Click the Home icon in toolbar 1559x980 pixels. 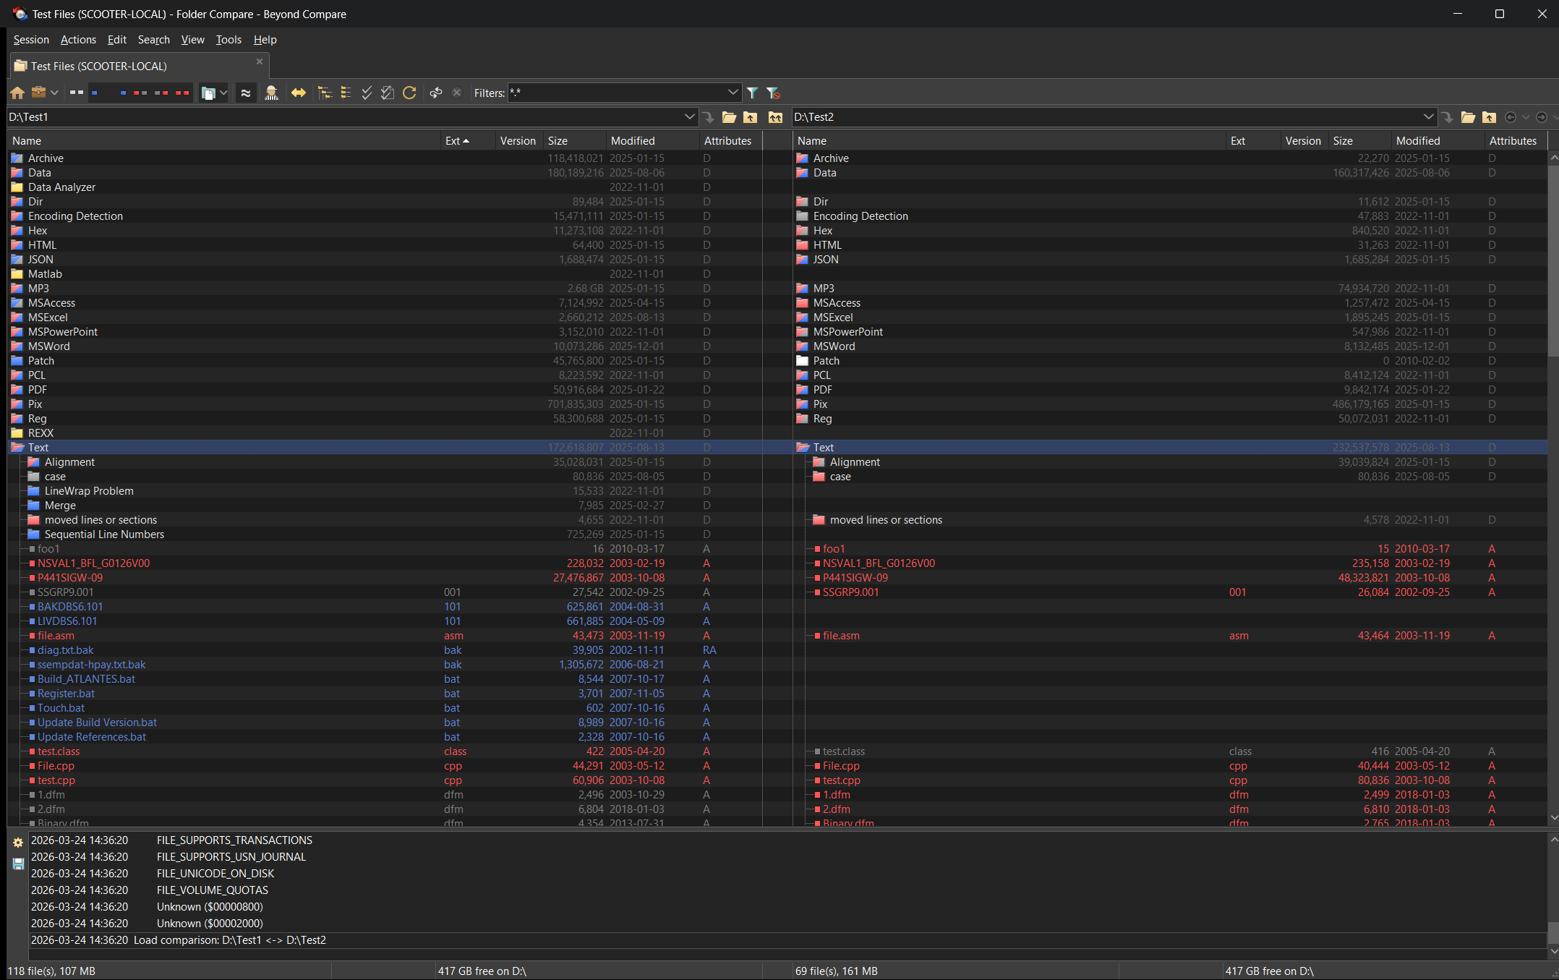(17, 93)
